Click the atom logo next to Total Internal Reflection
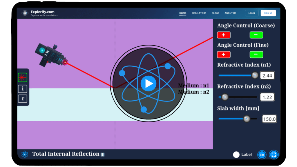 (25, 154)
